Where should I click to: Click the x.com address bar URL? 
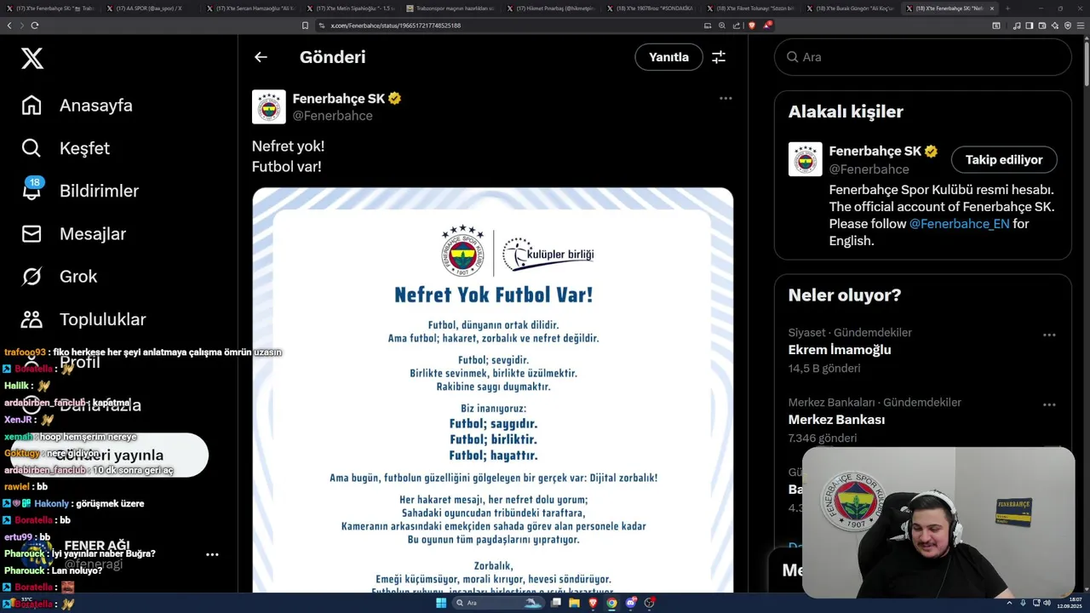pyautogui.click(x=396, y=26)
